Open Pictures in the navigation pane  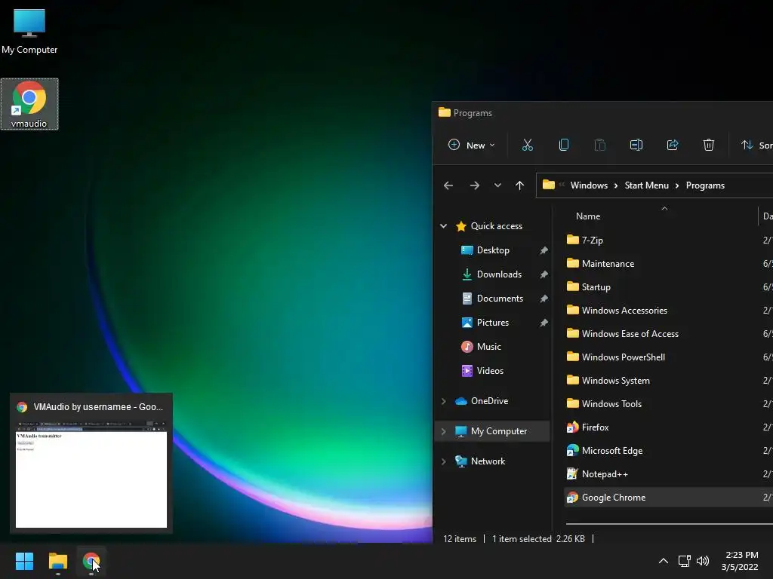(x=492, y=323)
